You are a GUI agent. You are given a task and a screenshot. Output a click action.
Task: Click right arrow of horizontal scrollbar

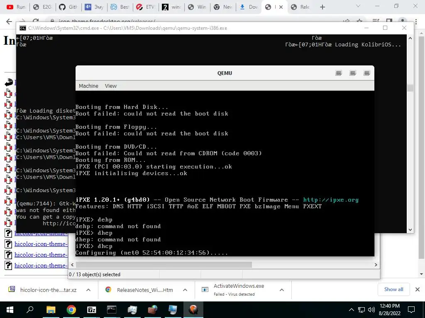(376, 265)
